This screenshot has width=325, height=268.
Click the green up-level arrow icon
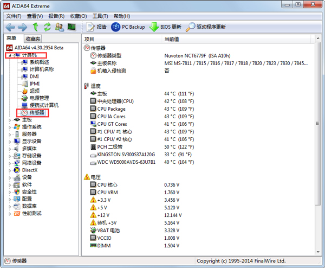pyautogui.click(x=35, y=27)
